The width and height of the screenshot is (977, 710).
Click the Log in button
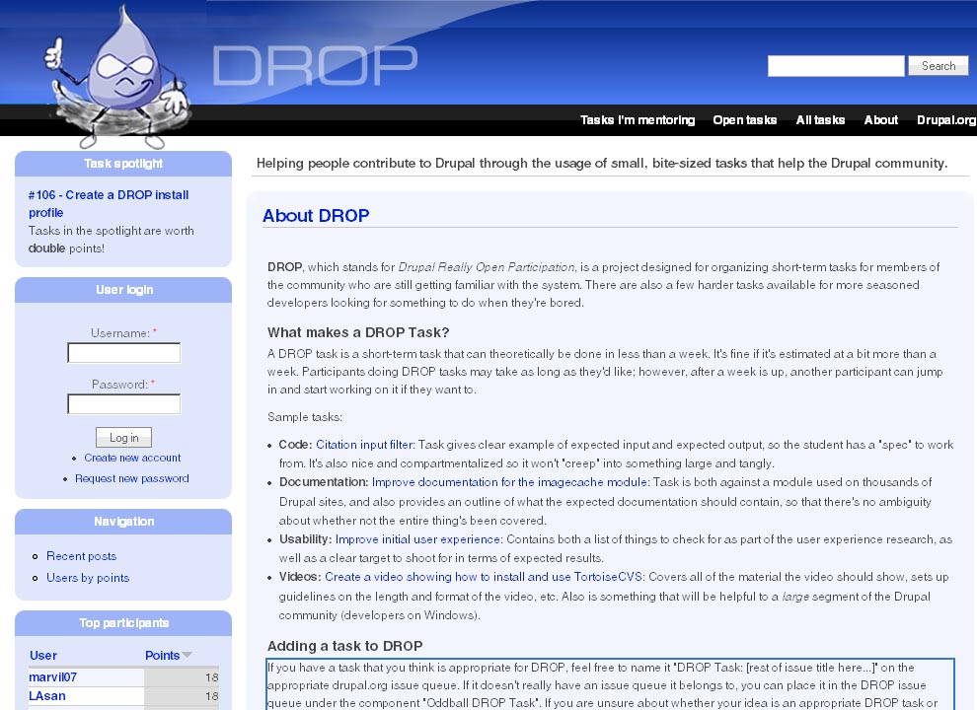[123, 437]
